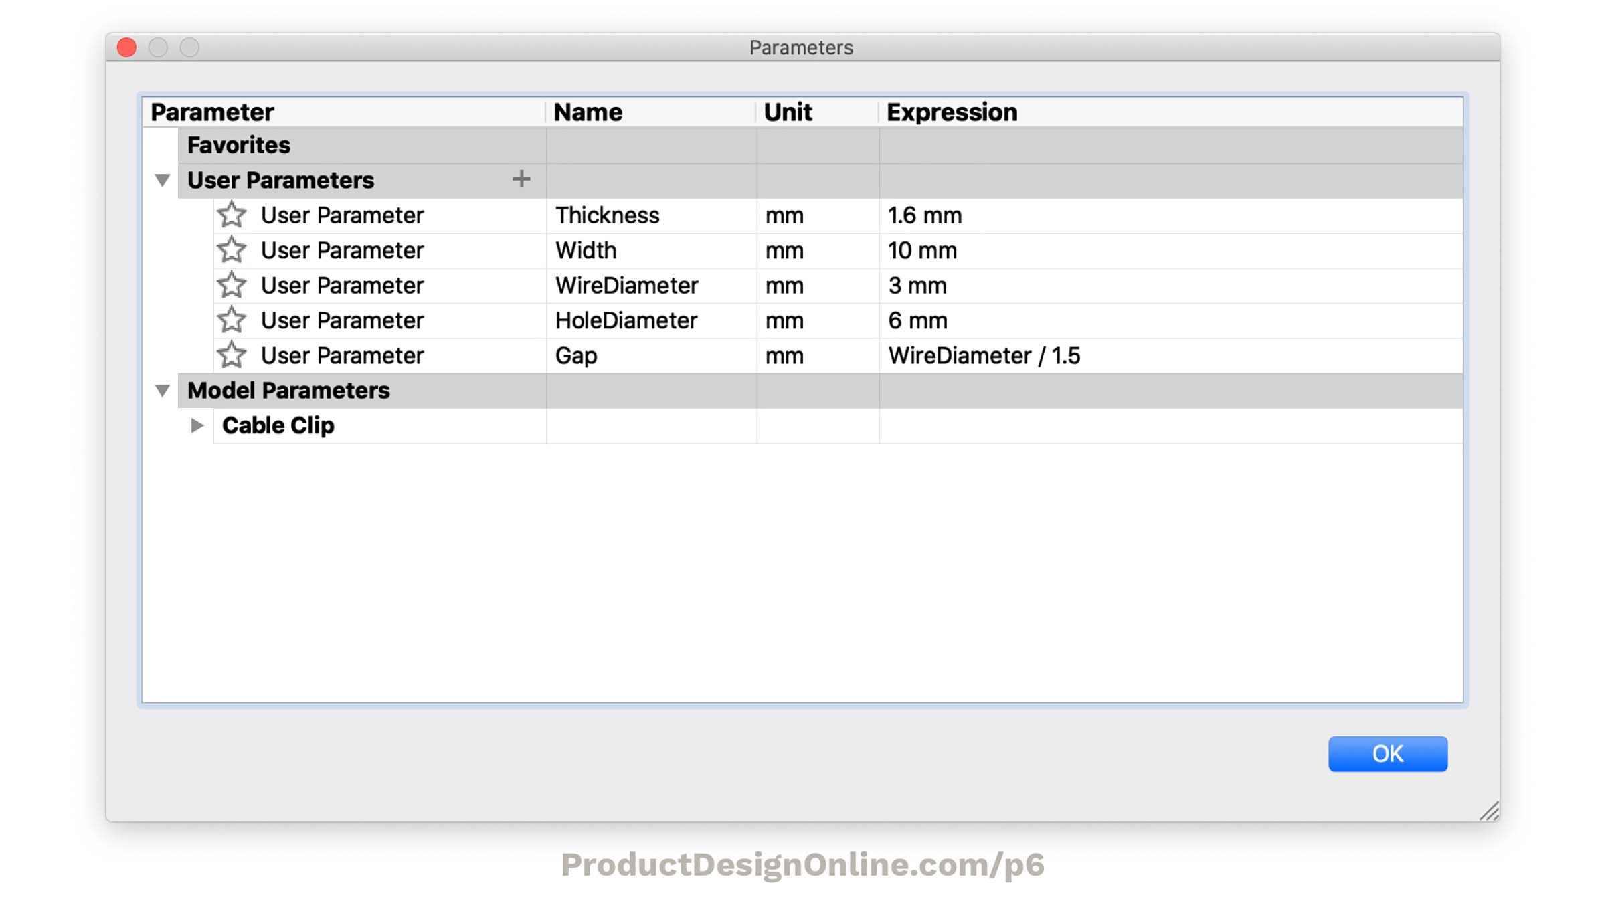Click User Parameter label in Gap row
The width and height of the screenshot is (1606, 903).
[342, 356]
